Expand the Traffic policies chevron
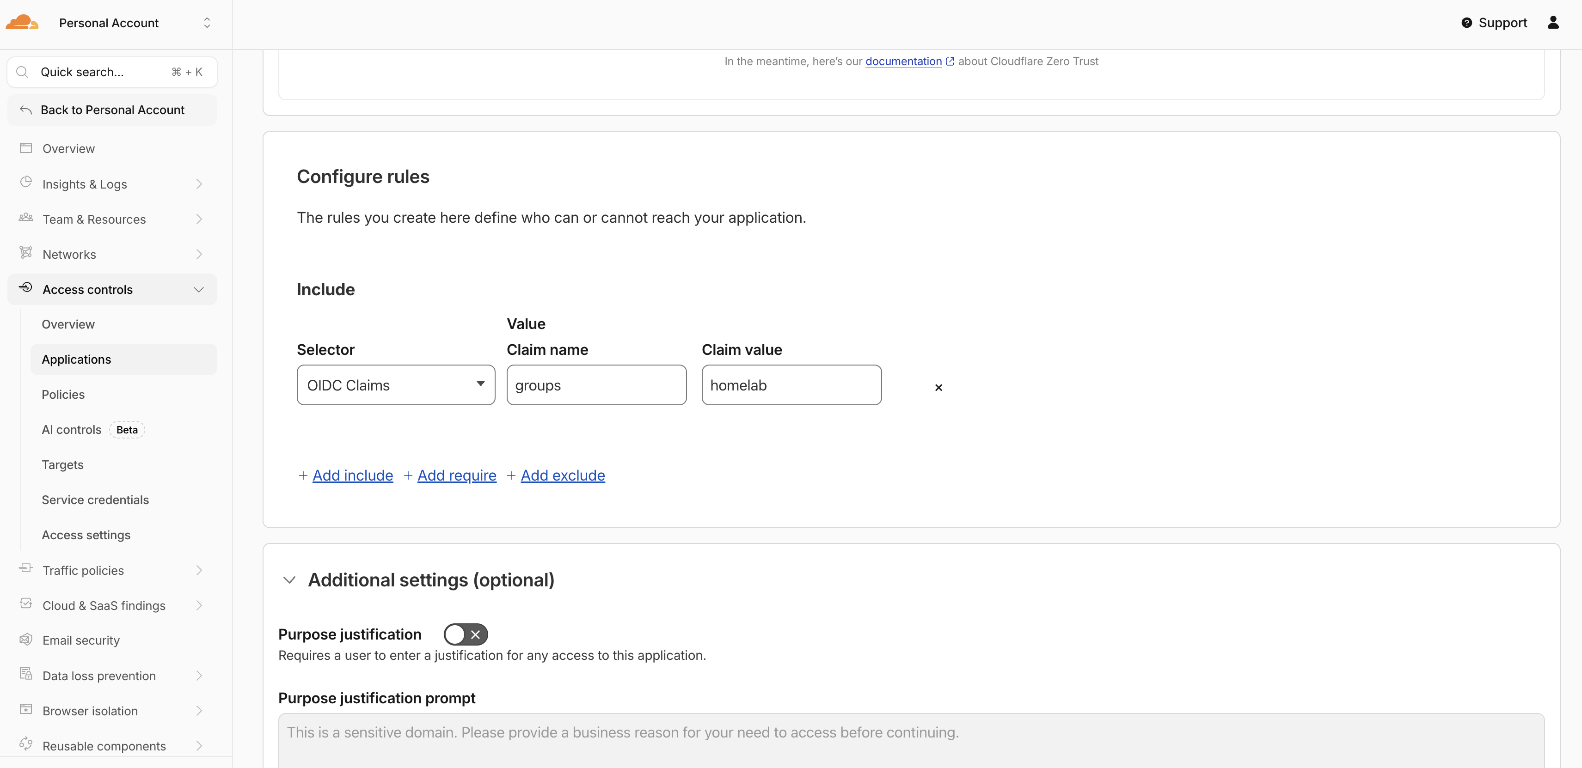Screen dimensions: 1582x768 click(199, 570)
